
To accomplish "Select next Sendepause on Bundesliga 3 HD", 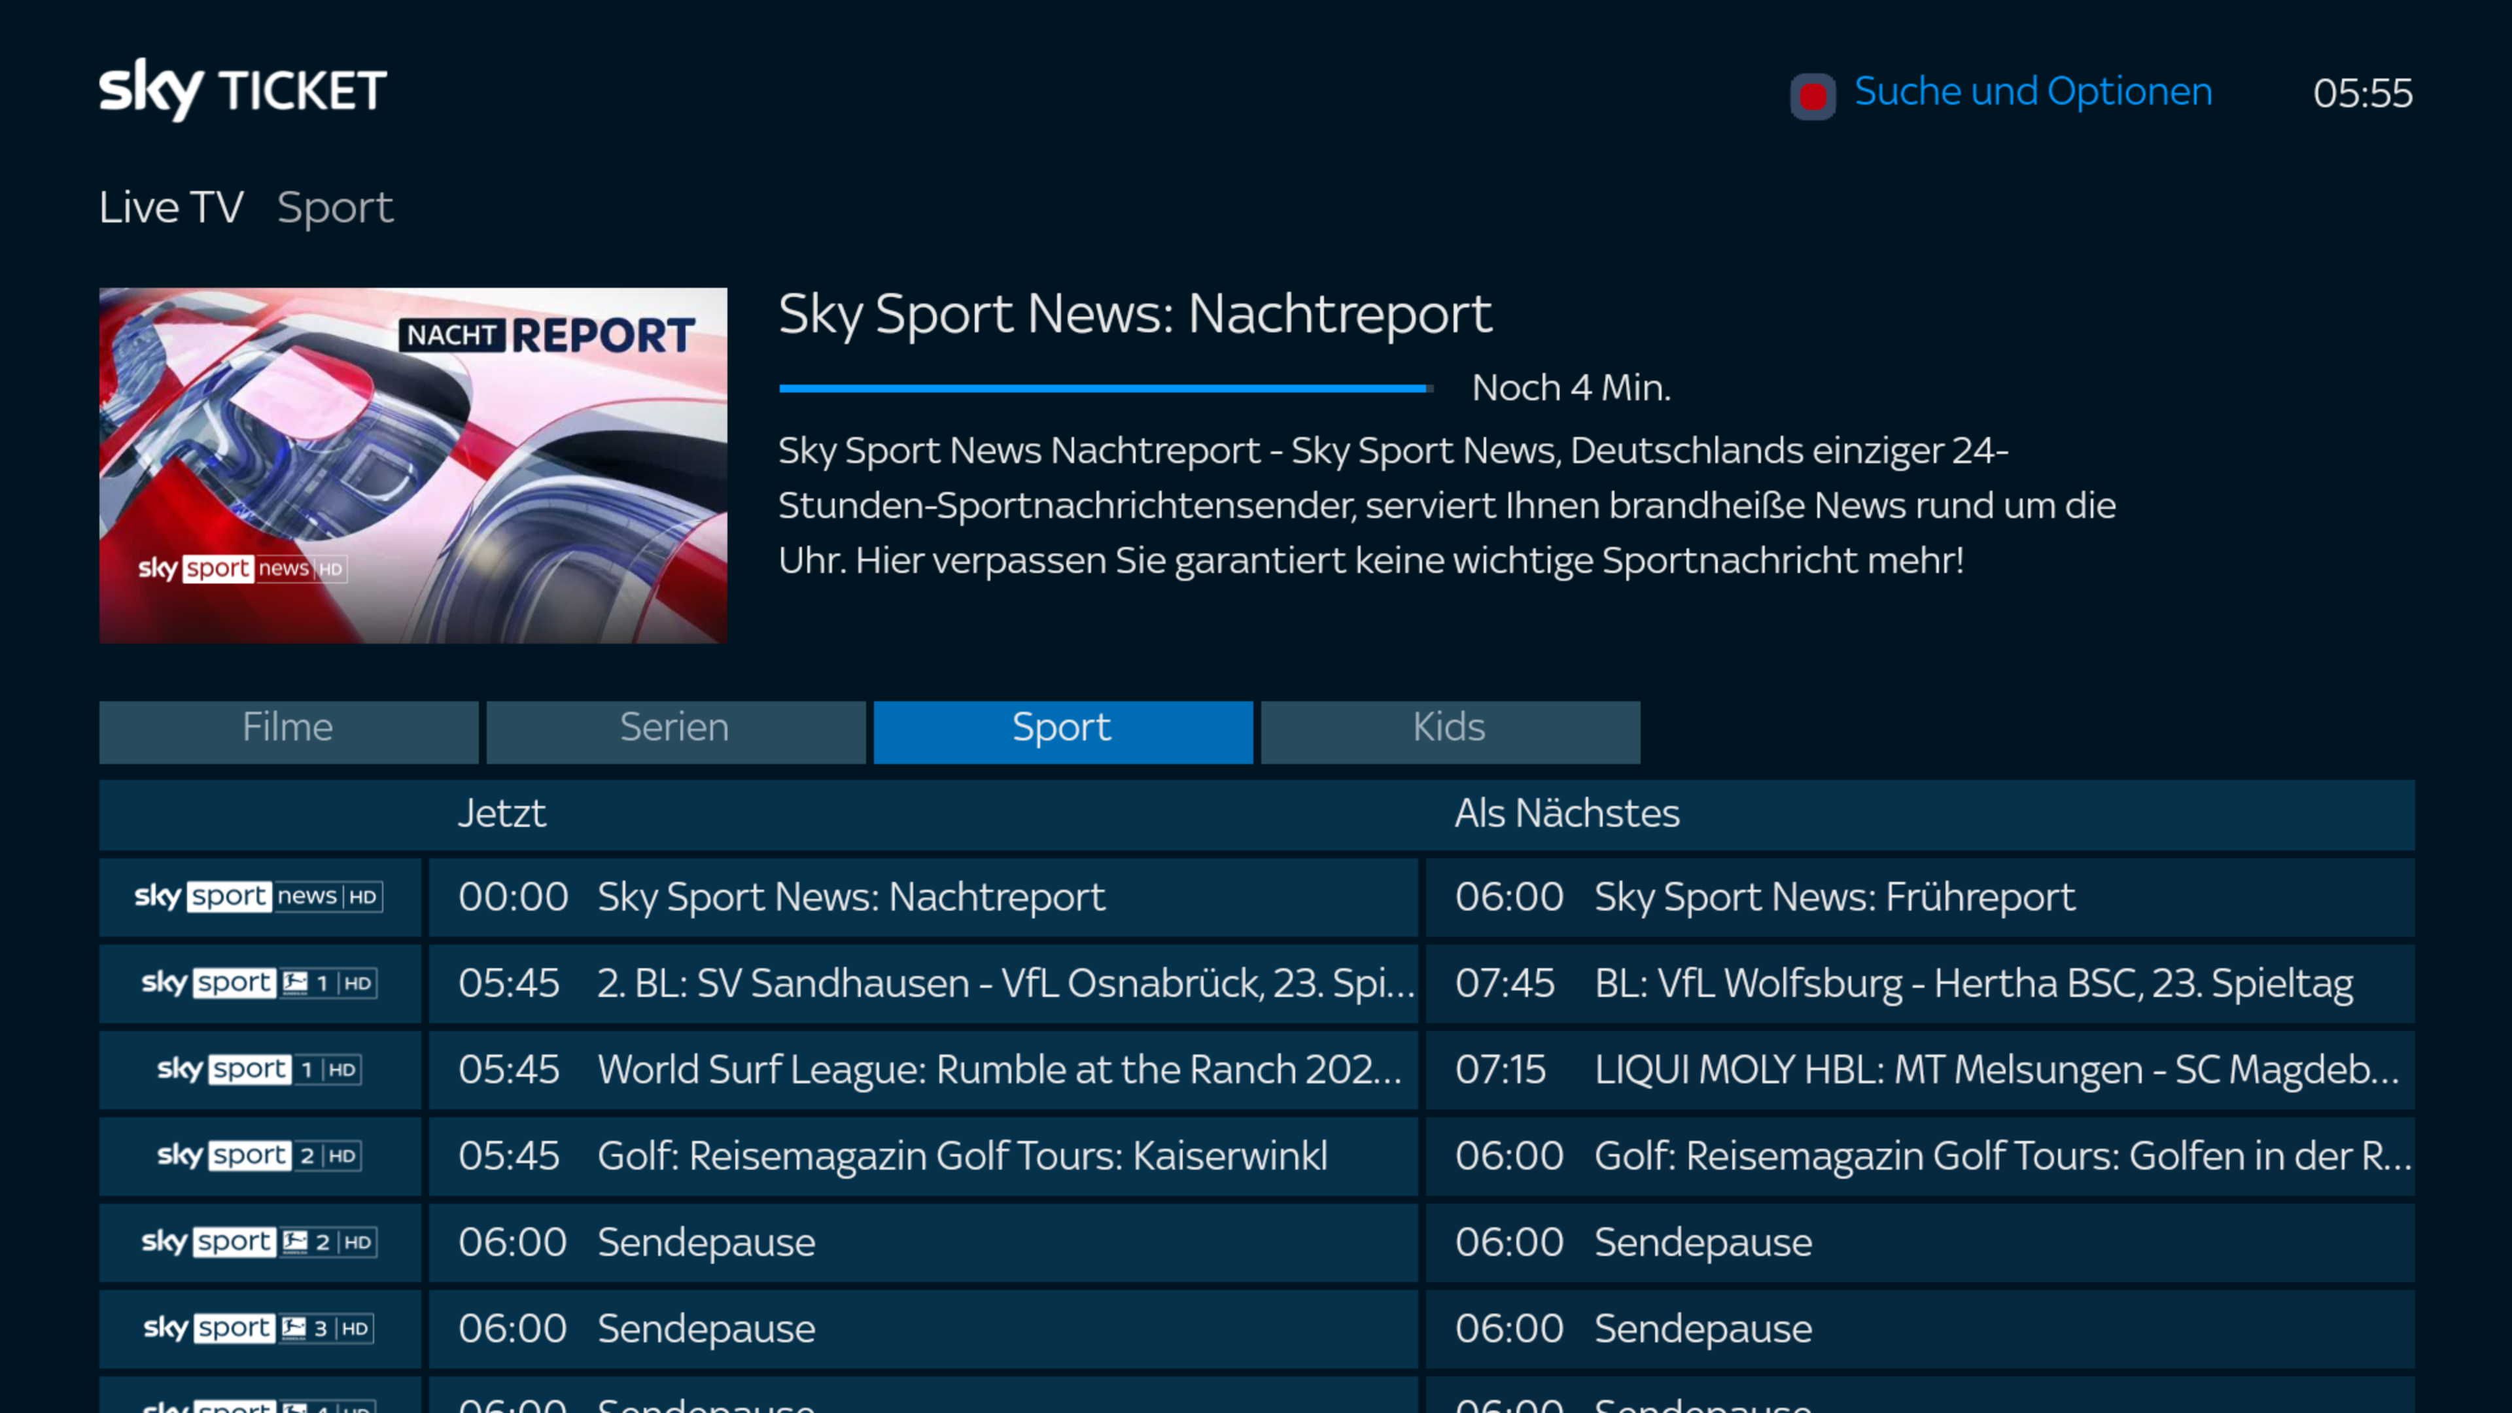I will point(1920,1328).
